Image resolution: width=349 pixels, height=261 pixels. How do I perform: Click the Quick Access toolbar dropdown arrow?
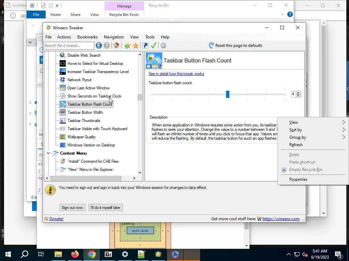pyautogui.click(x=57, y=5)
